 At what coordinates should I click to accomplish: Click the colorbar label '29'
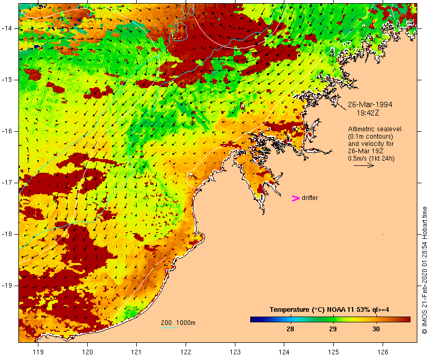coord(333,329)
